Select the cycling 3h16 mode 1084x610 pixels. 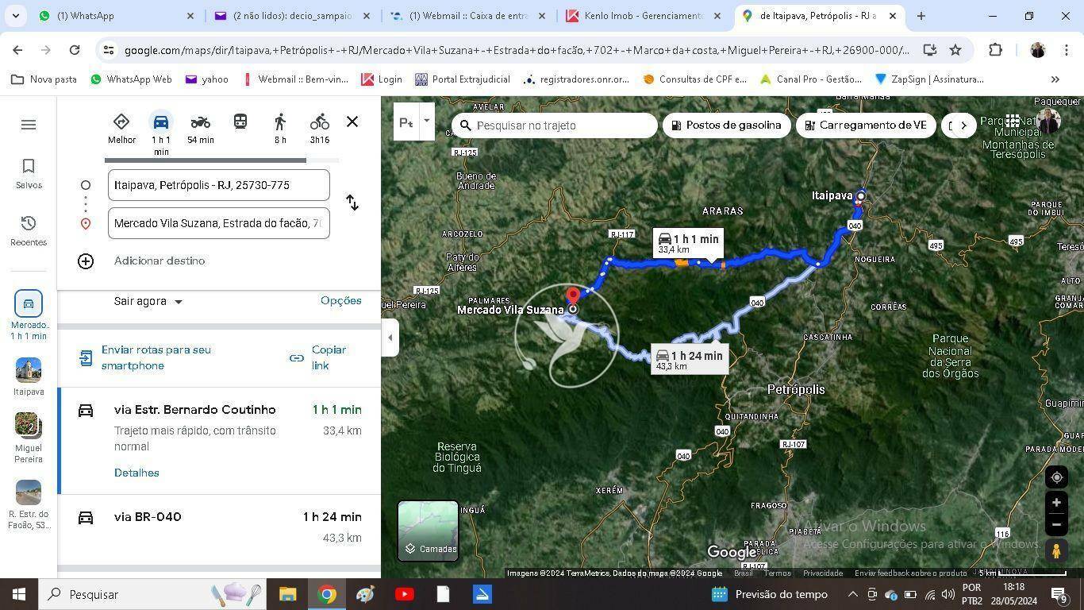click(320, 129)
